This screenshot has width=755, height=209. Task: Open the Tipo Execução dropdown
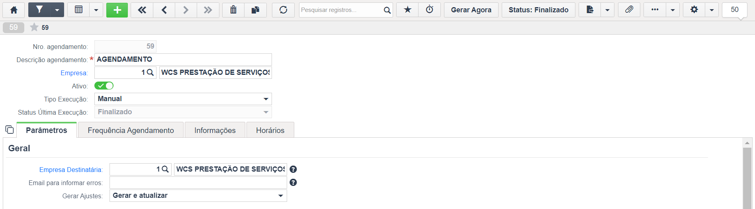[x=183, y=99]
